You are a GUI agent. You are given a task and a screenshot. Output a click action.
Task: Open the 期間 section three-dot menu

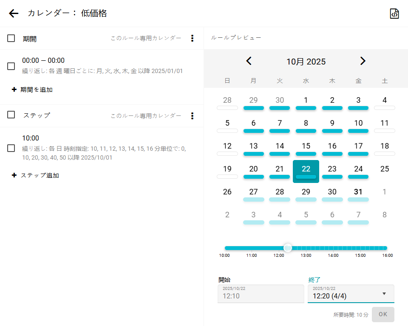pyautogui.click(x=192, y=38)
